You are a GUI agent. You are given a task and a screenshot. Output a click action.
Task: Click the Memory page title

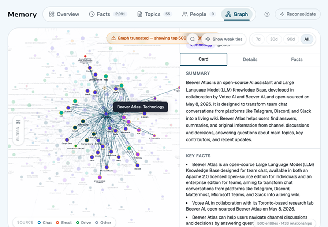(x=22, y=14)
